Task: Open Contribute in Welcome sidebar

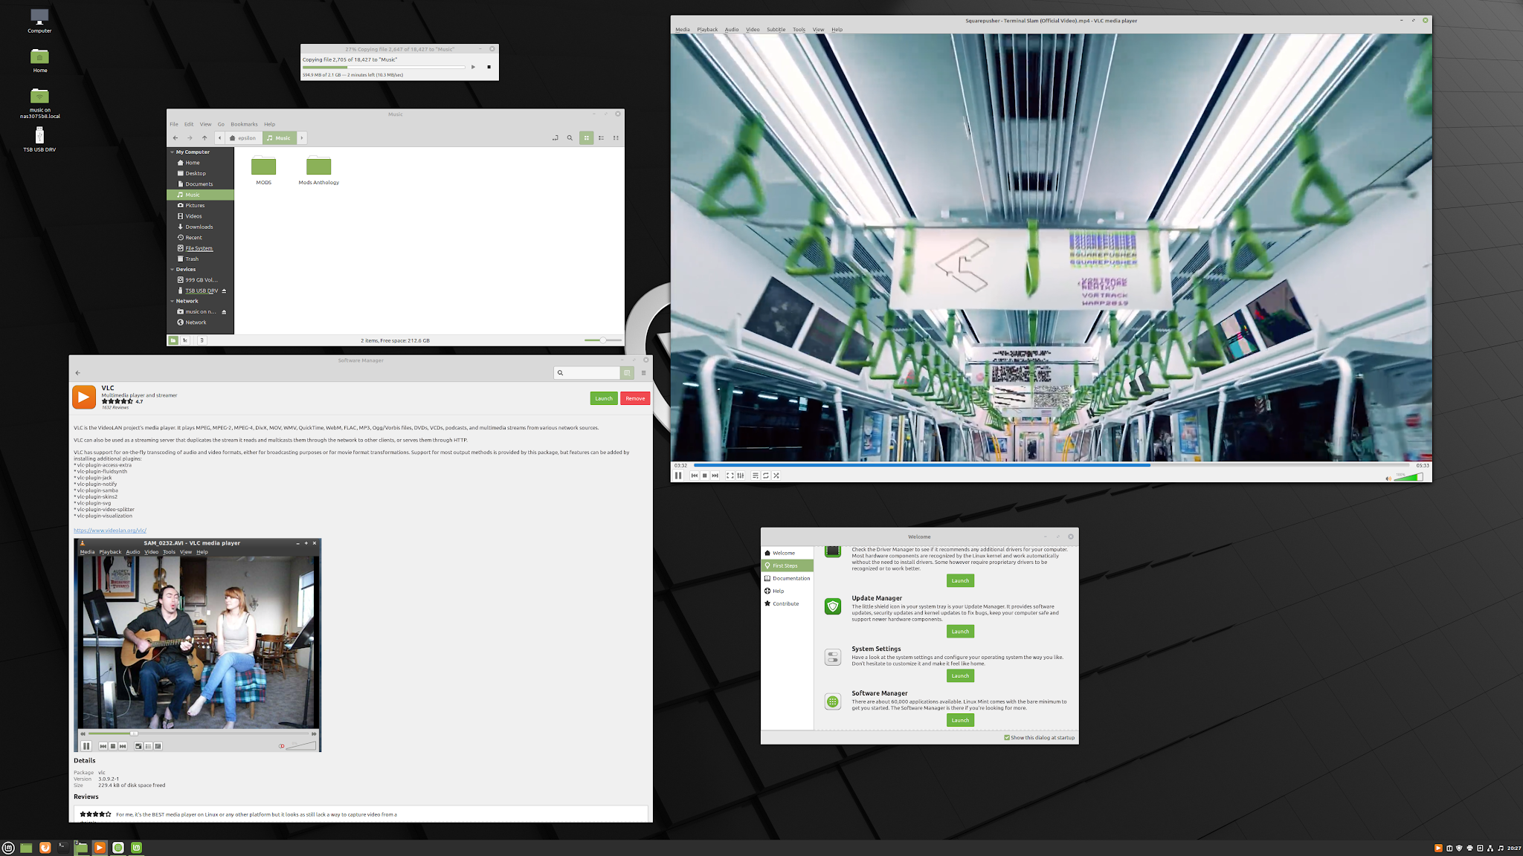Action: click(787, 603)
